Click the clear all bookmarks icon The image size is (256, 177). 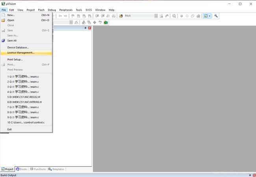90,16
